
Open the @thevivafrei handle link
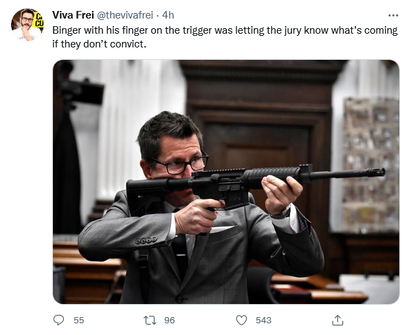pos(125,15)
